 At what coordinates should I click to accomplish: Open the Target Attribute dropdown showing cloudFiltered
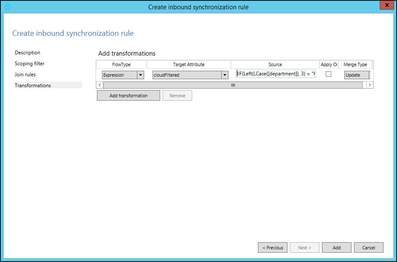(x=225, y=75)
